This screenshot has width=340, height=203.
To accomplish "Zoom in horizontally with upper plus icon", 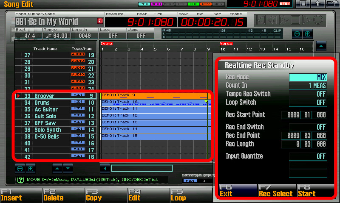I will pyautogui.click(x=308, y=34).
